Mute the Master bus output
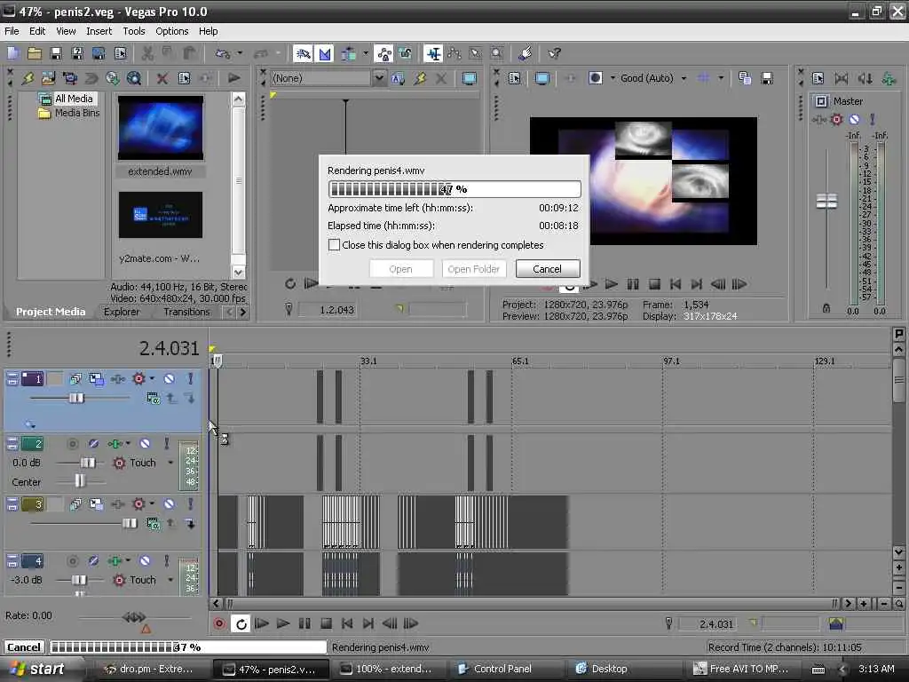The image size is (909, 682). click(x=854, y=120)
